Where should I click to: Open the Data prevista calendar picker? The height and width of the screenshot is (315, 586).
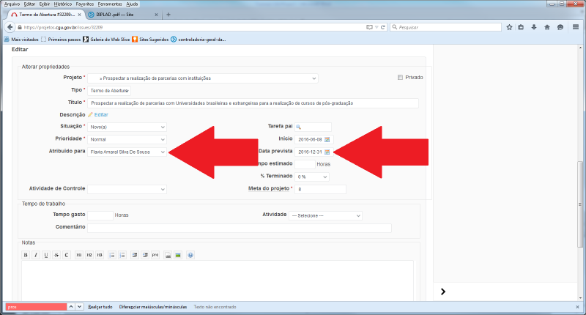[x=327, y=152]
